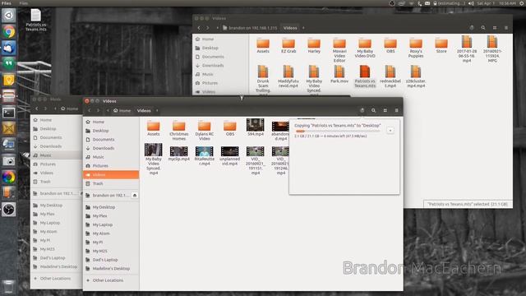The width and height of the screenshot is (526, 296).
Task: Select the Movavi Video Editor folder
Action: [x=339, y=50]
